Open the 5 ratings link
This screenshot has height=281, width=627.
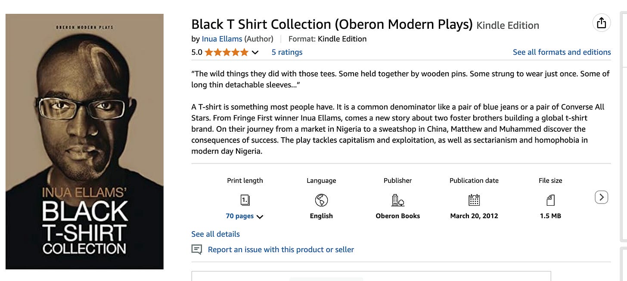(287, 52)
